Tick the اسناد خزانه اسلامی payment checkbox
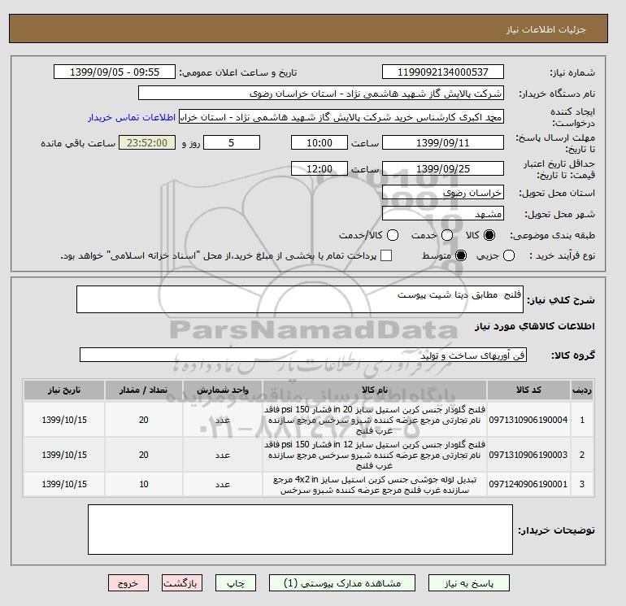Image resolution: width=626 pixels, height=606 pixels. click(x=386, y=255)
